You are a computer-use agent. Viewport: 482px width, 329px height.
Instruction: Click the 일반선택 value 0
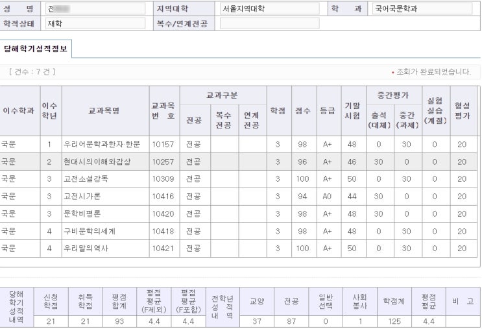[326, 321]
